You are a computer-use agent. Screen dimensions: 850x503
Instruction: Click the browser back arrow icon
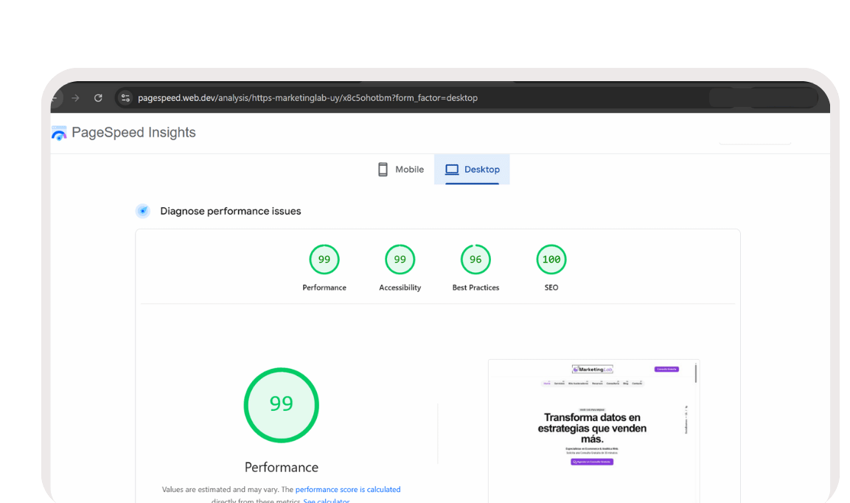55,97
